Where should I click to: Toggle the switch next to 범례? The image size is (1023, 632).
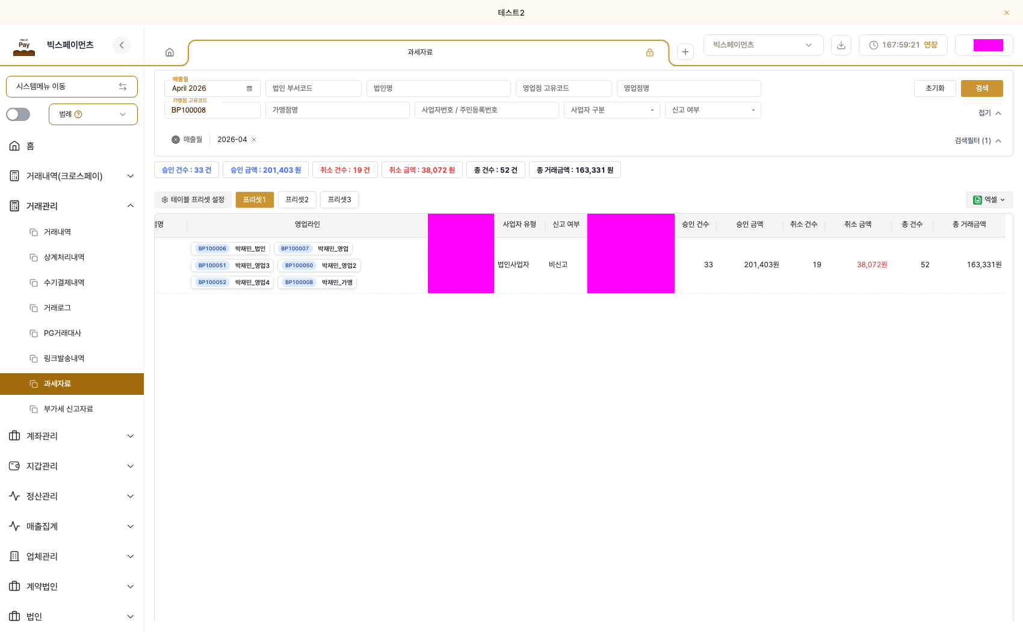pyautogui.click(x=18, y=114)
